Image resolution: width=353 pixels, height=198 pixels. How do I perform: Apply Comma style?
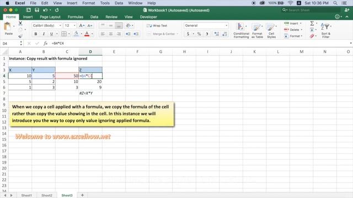coord(207,34)
